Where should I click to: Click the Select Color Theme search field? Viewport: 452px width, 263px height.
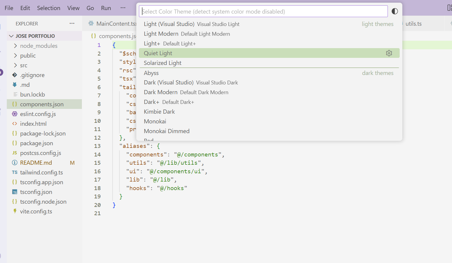tap(263, 12)
